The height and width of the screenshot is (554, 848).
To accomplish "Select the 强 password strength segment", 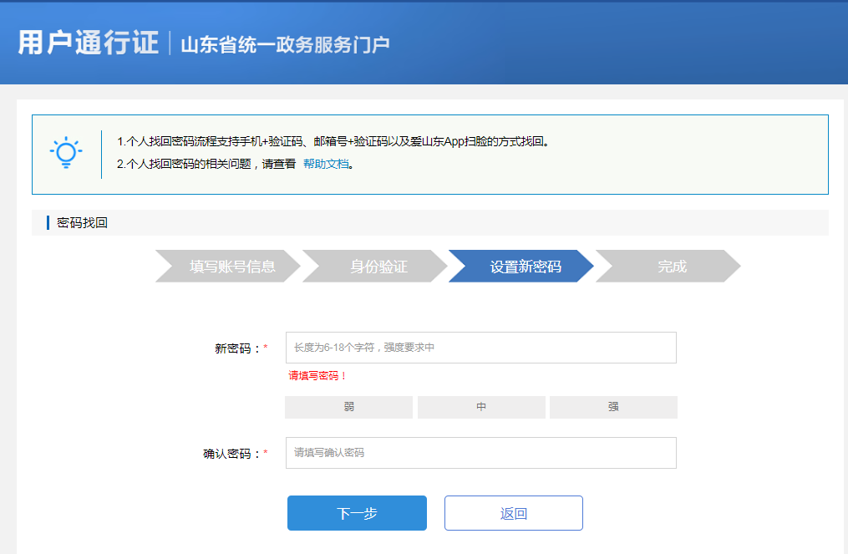I will (x=613, y=407).
